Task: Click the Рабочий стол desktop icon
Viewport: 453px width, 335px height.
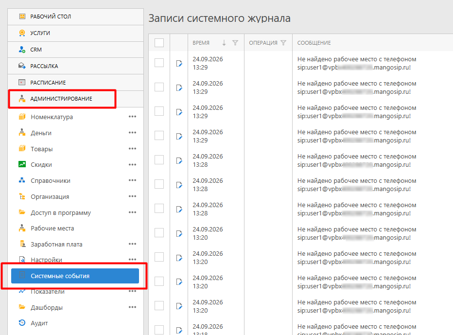Action: click(x=22, y=17)
